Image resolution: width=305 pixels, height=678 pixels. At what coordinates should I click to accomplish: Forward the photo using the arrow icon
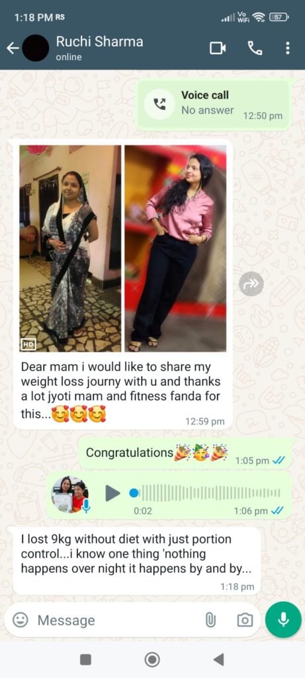click(251, 283)
